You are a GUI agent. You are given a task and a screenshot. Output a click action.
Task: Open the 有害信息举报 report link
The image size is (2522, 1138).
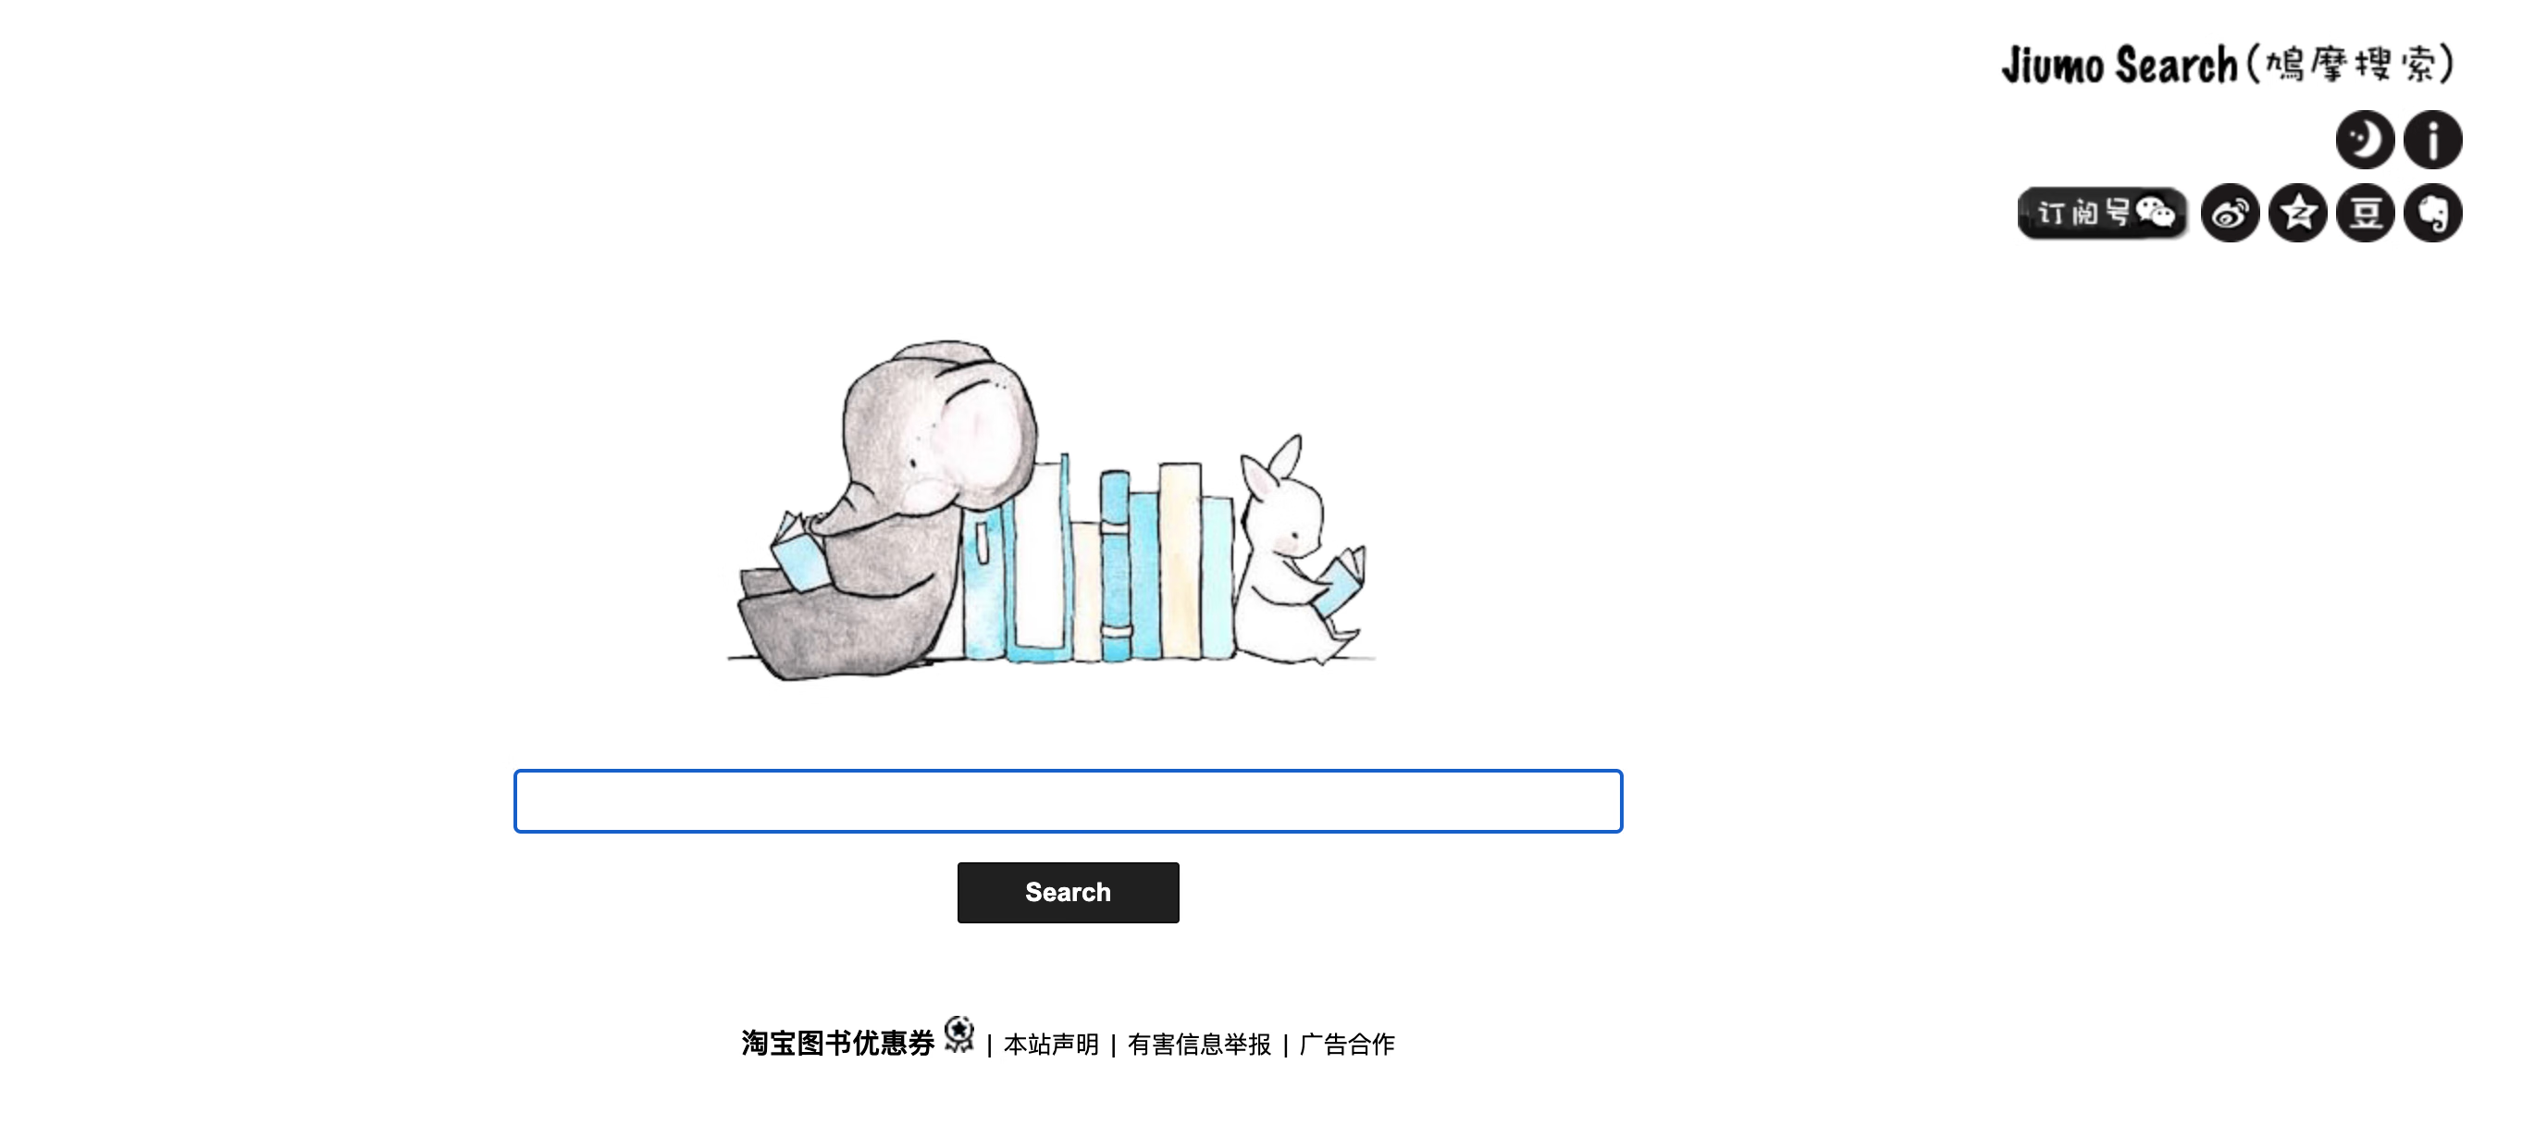pyautogui.click(x=1199, y=1045)
